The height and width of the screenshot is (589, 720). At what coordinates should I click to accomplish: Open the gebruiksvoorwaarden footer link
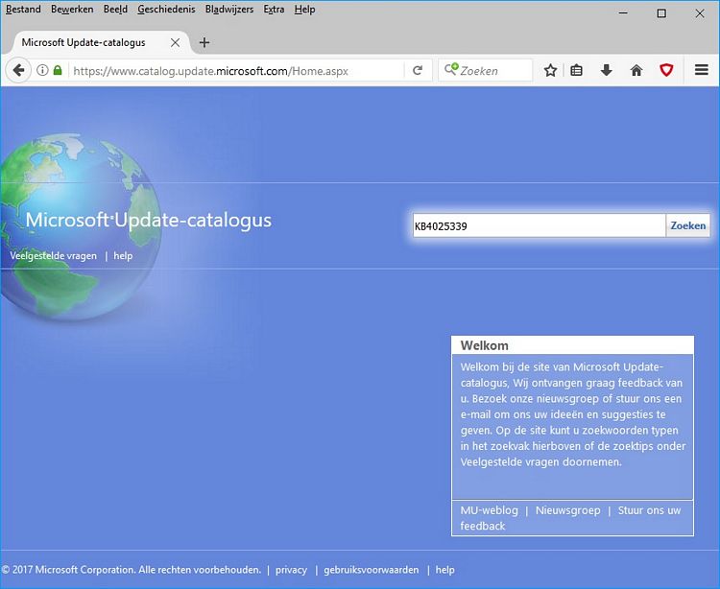[371, 570]
